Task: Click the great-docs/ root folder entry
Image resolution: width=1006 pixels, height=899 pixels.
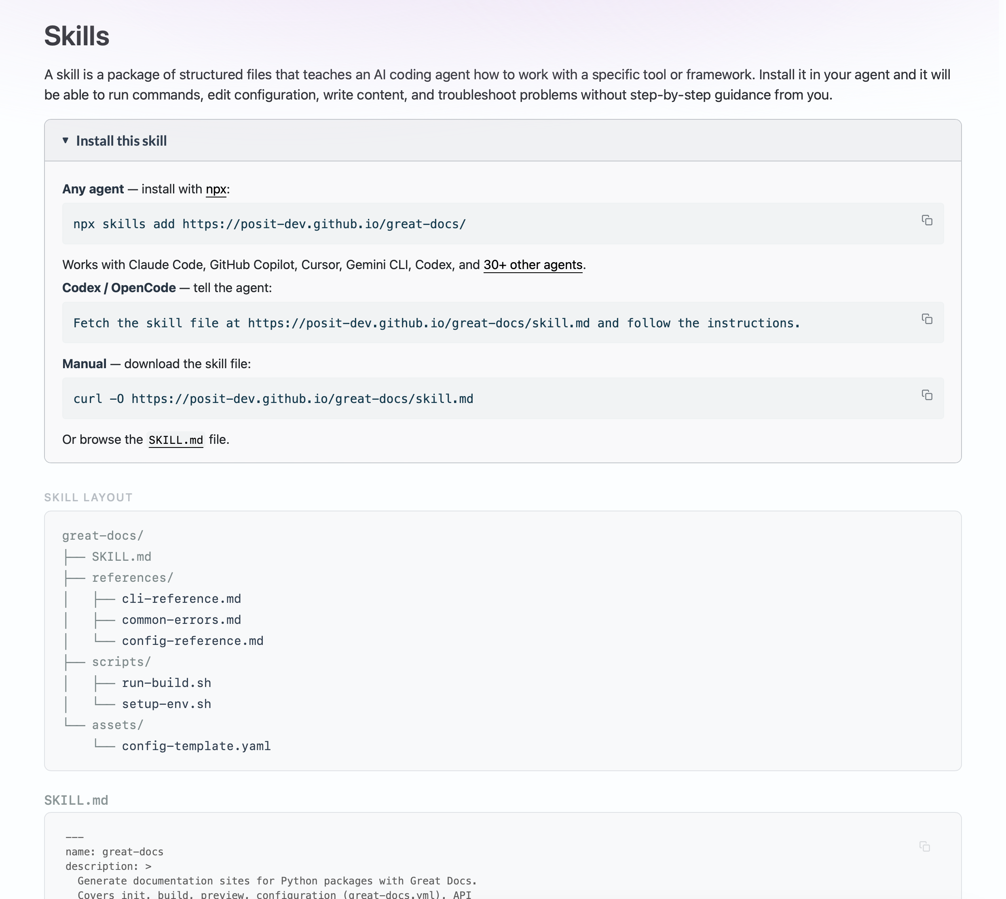Action: click(102, 535)
